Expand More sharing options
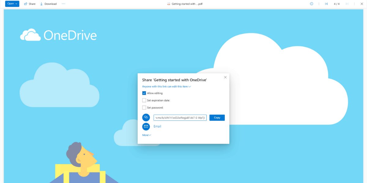Image resolution: width=367 pixels, height=183 pixels. pos(146,135)
